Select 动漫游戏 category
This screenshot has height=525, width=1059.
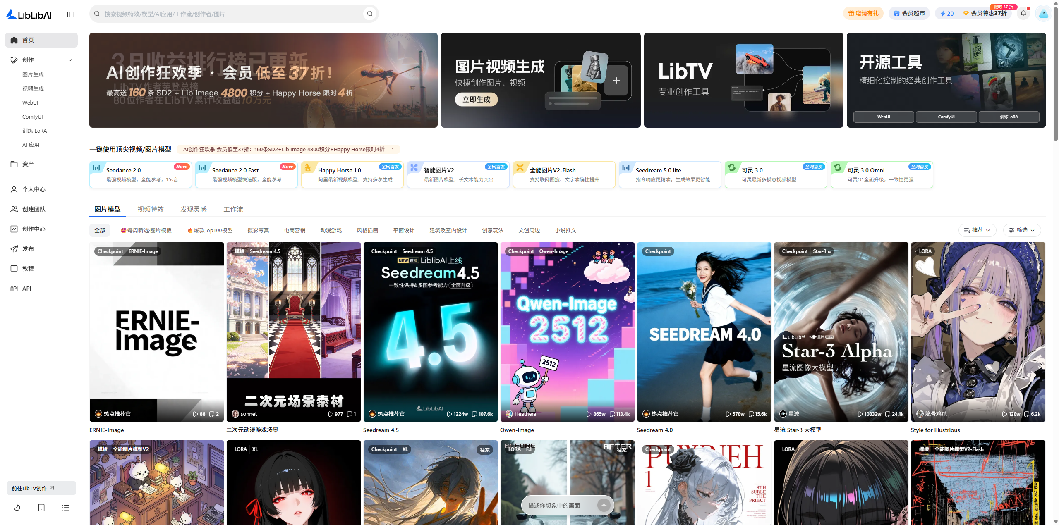(331, 230)
